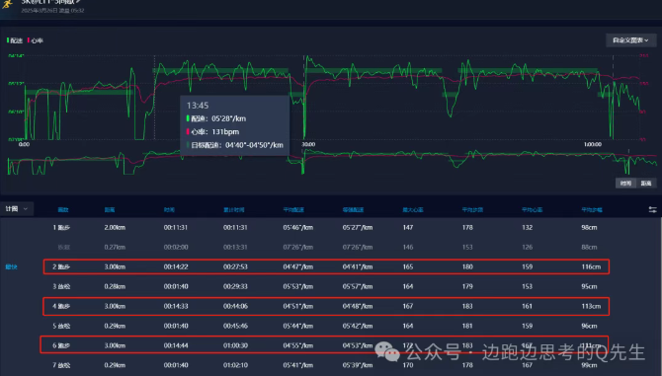
Task: Click the 1:00:00 time axis marker
Action: [592, 144]
